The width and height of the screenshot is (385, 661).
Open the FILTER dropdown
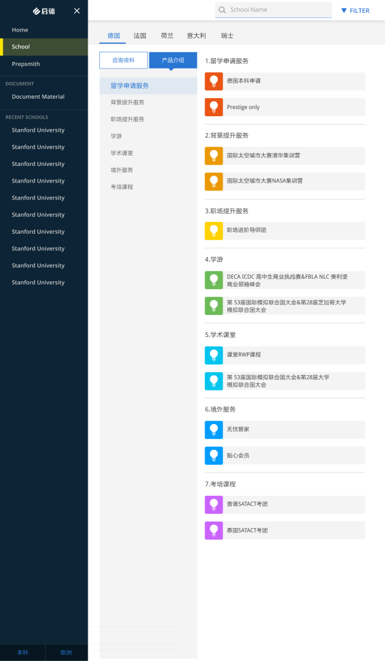click(355, 10)
